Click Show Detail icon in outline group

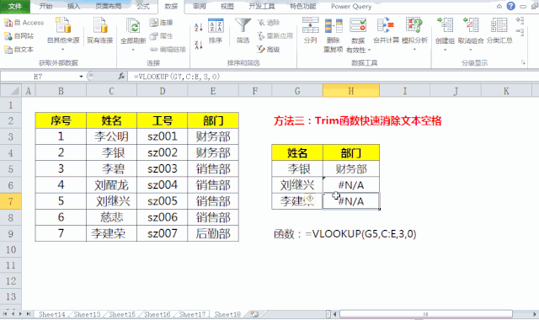click(520, 20)
